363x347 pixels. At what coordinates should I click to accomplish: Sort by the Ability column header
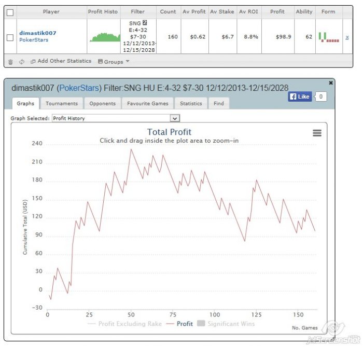pos(304,11)
